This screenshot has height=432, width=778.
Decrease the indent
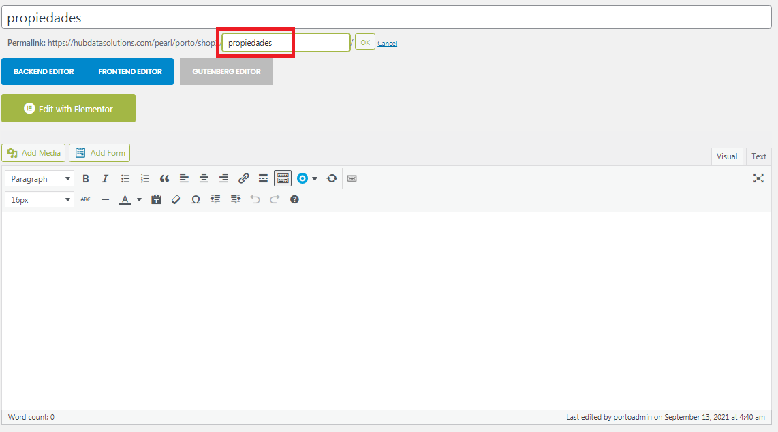tap(215, 199)
